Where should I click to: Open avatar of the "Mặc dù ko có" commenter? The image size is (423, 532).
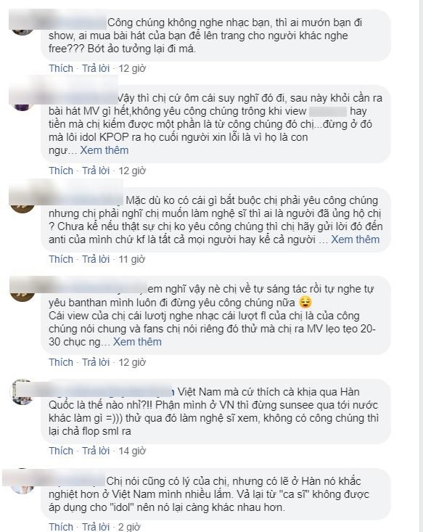tap(22, 202)
